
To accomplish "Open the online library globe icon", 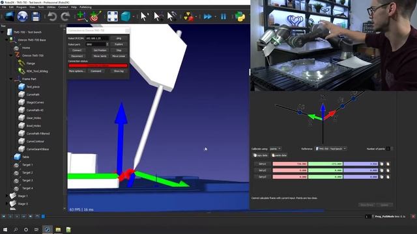I will click(23, 17).
